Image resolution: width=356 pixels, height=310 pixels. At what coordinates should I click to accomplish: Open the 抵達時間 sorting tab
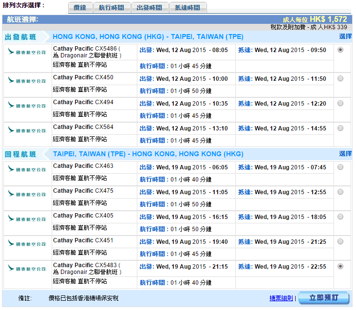point(187,8)
